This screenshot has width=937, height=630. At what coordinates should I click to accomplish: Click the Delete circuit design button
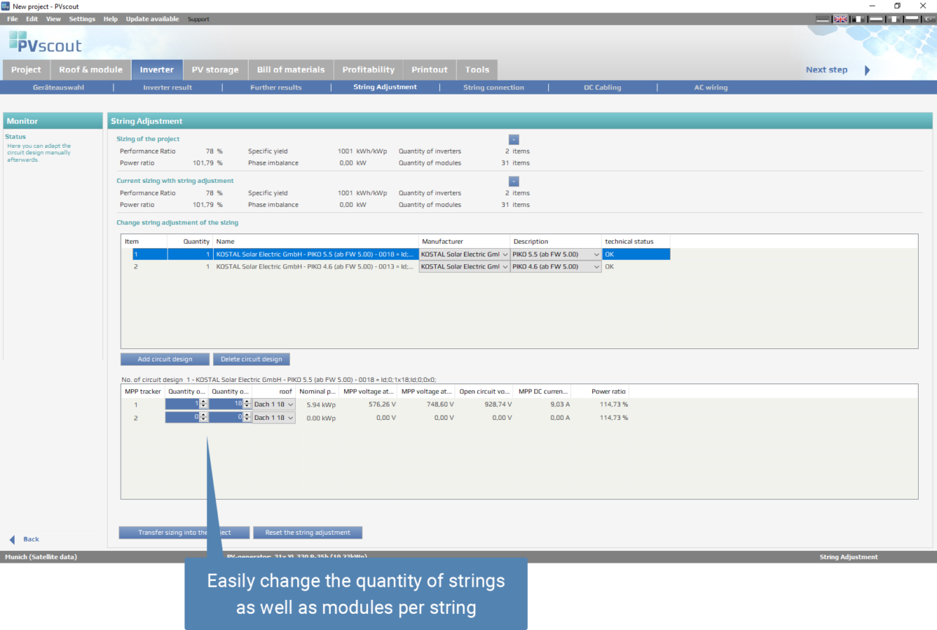[251, 359]
